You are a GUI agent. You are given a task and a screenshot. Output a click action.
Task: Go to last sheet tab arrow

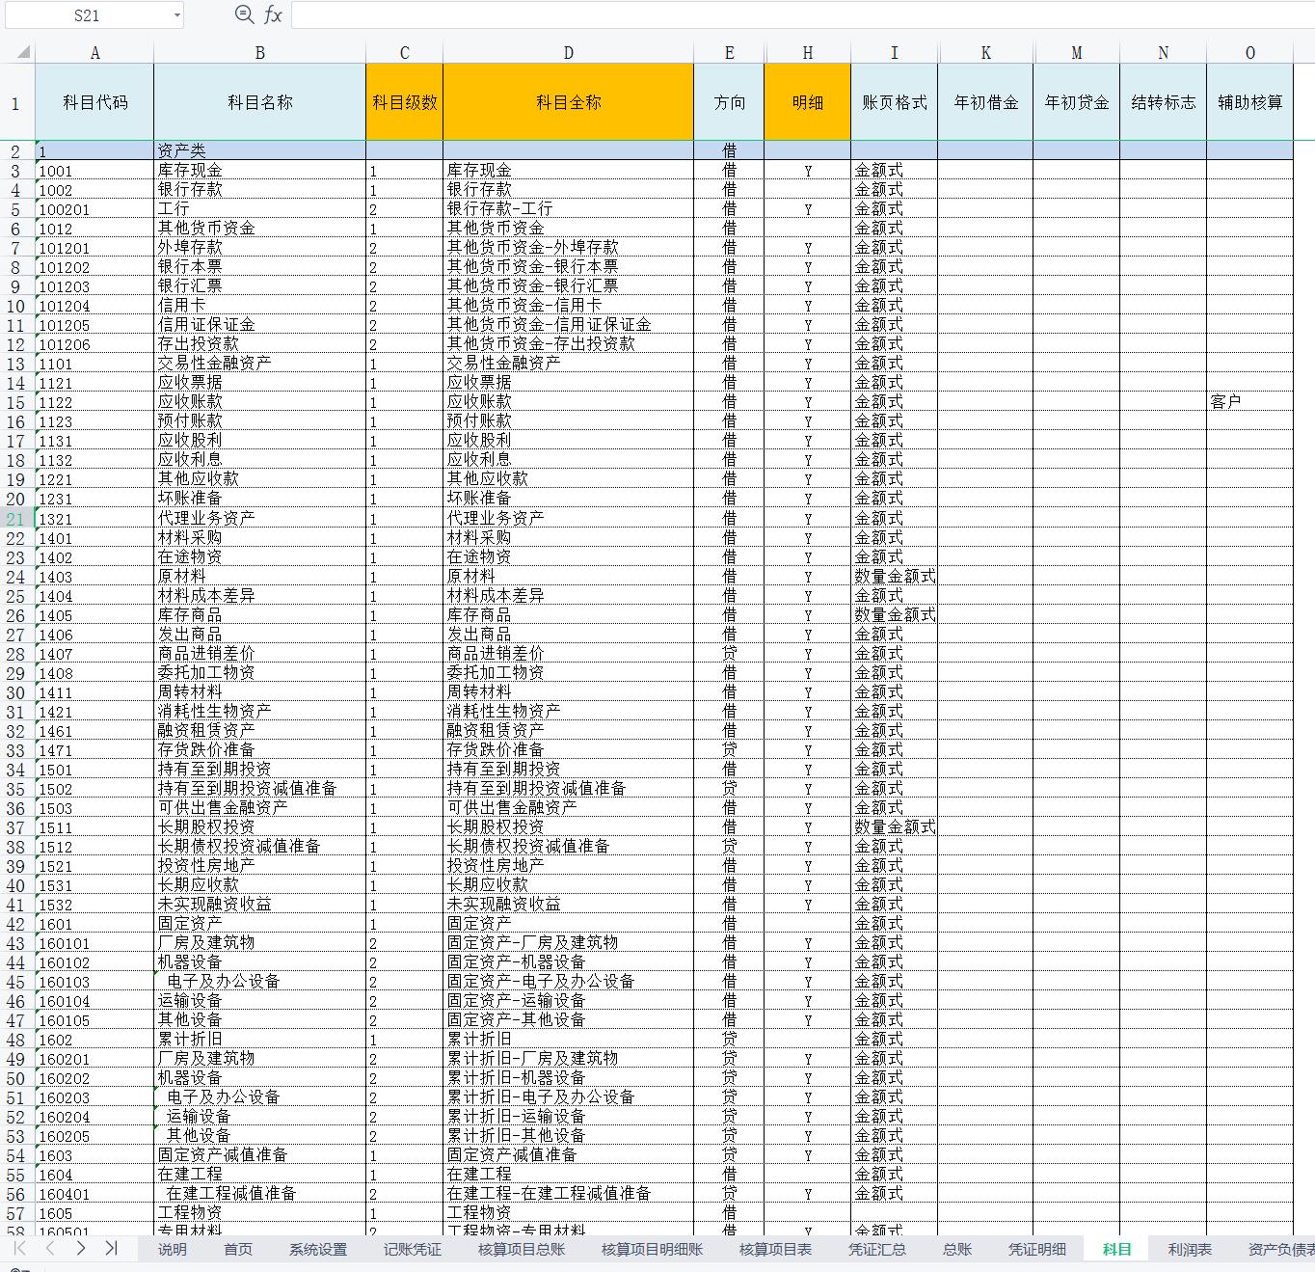111,1248
